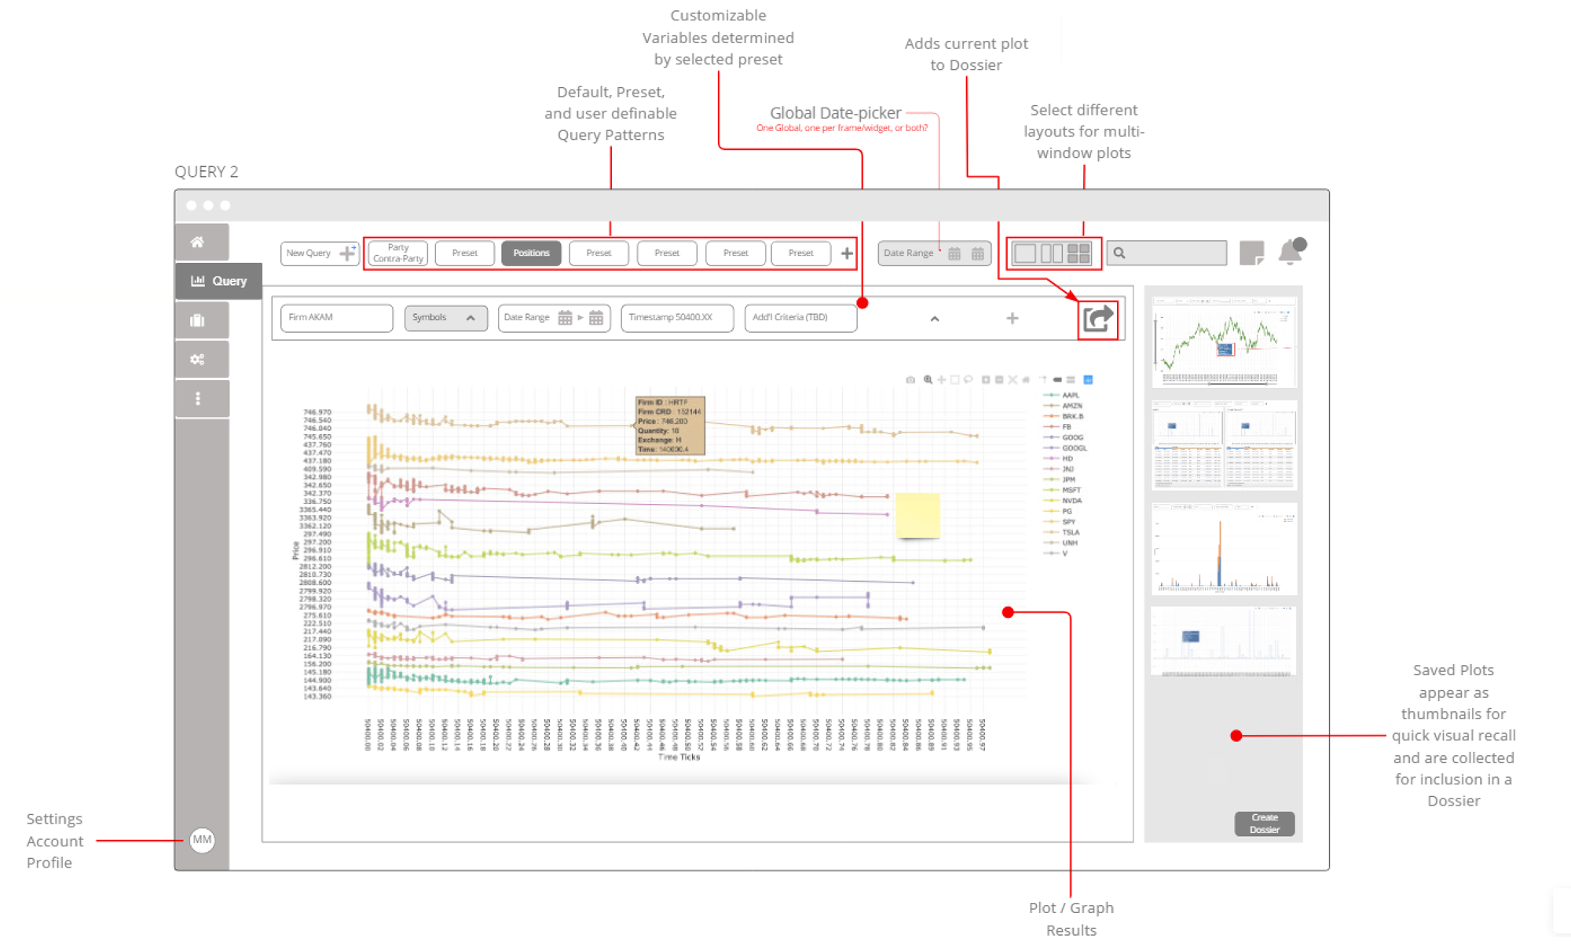Select the plot zoom magnifier tool
The image size is (1571, 946).
click(x=928, y=380)
